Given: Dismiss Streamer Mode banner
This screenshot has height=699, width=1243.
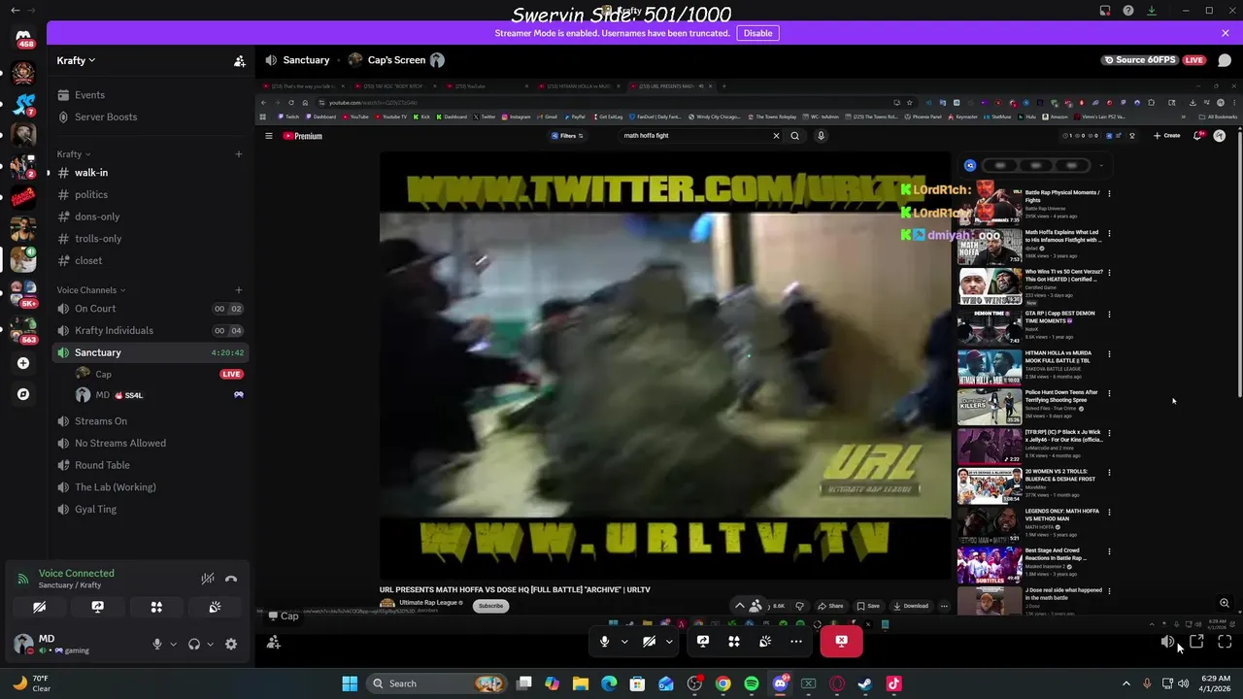Looking at the screenshot, I should coord(1226,33).
